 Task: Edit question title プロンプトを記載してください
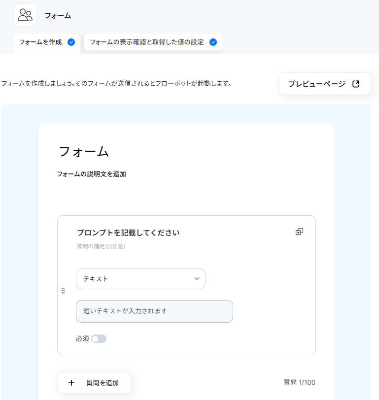(128, 233)
